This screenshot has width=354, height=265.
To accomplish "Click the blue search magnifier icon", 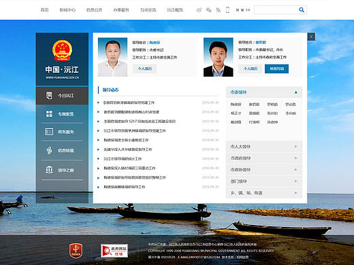I will pos(302,10).
